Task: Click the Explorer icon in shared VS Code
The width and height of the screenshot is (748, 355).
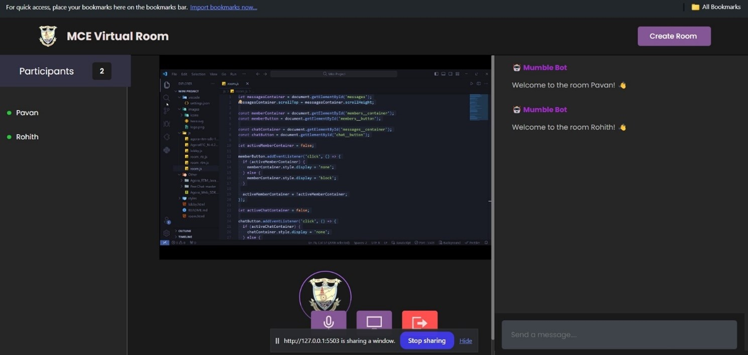Action: [x=166, y=85]
